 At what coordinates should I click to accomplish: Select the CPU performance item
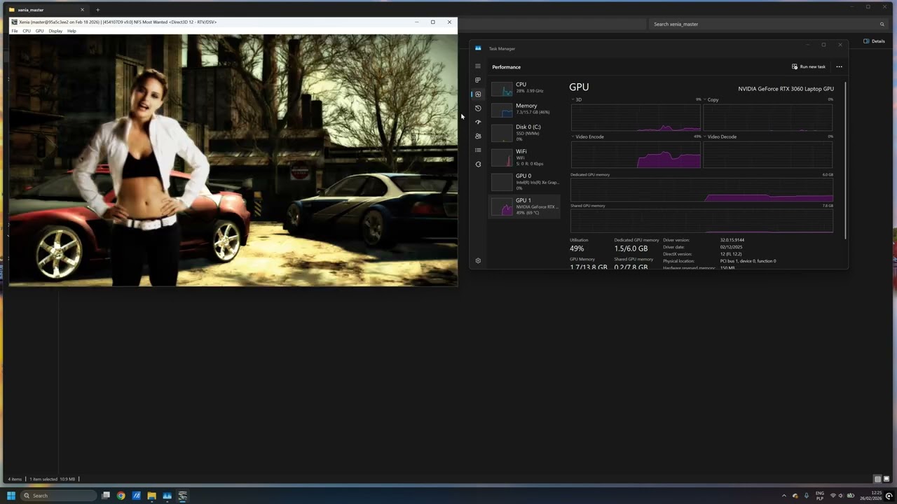tap(524, 87)
